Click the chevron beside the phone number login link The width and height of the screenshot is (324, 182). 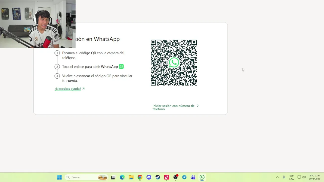(198, 106)
